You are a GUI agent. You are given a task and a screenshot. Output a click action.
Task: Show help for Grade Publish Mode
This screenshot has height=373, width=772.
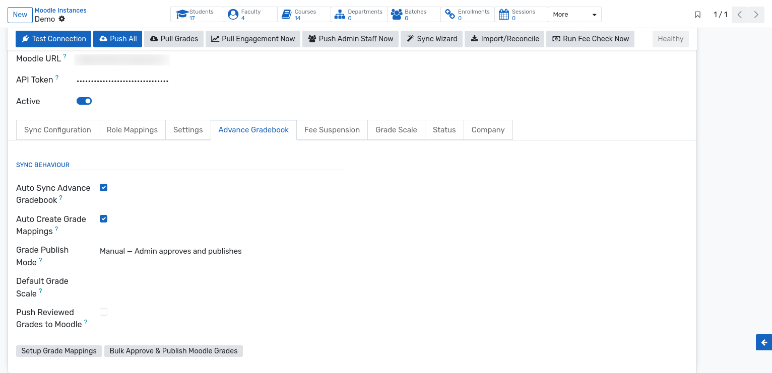click(x=40, y=260)
